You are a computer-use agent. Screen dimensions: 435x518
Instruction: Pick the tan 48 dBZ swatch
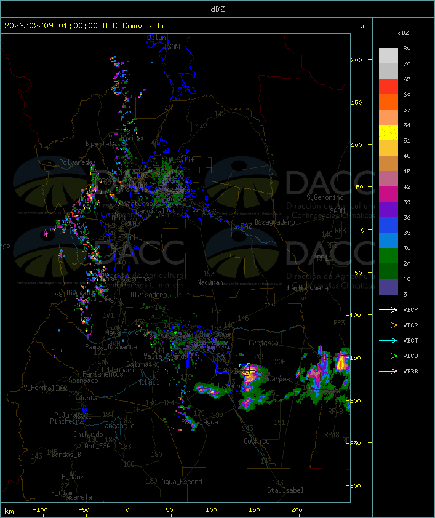[388, 163]
